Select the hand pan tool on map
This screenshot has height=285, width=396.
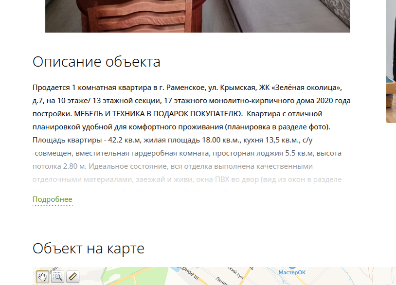tap(42, 277)
